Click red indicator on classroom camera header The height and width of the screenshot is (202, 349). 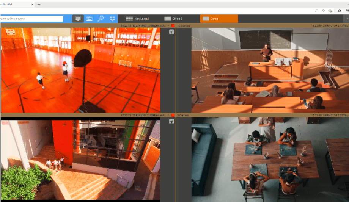(x=173, y=25)
